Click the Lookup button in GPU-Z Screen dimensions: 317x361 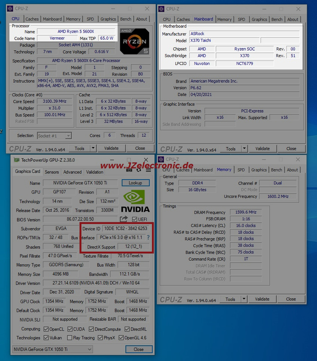click(135, 183)
